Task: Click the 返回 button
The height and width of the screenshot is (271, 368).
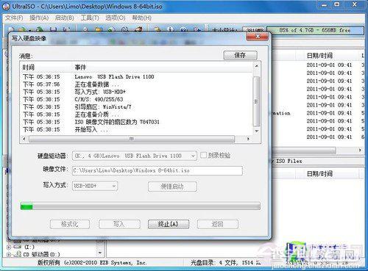Action: (x=218, y=224)
